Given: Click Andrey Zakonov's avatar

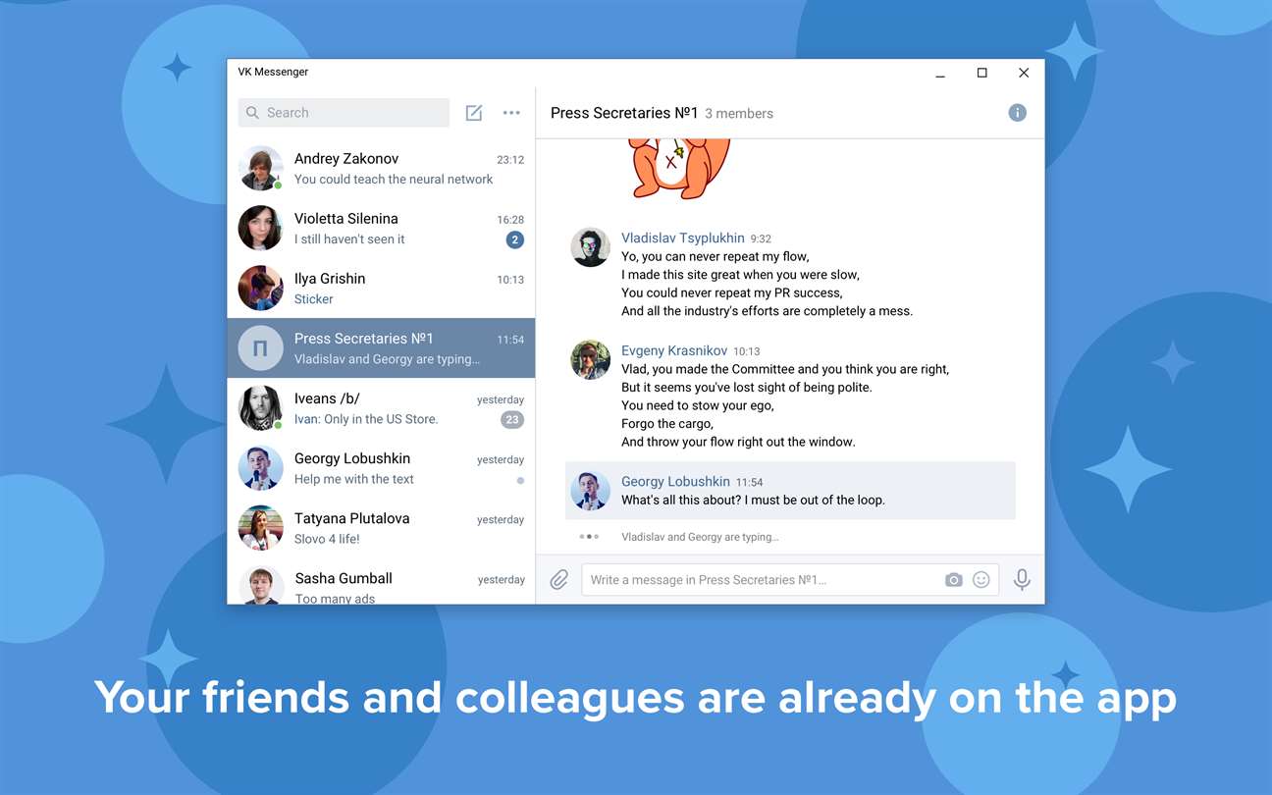Looking at the screenshot, I should [261, 169].
